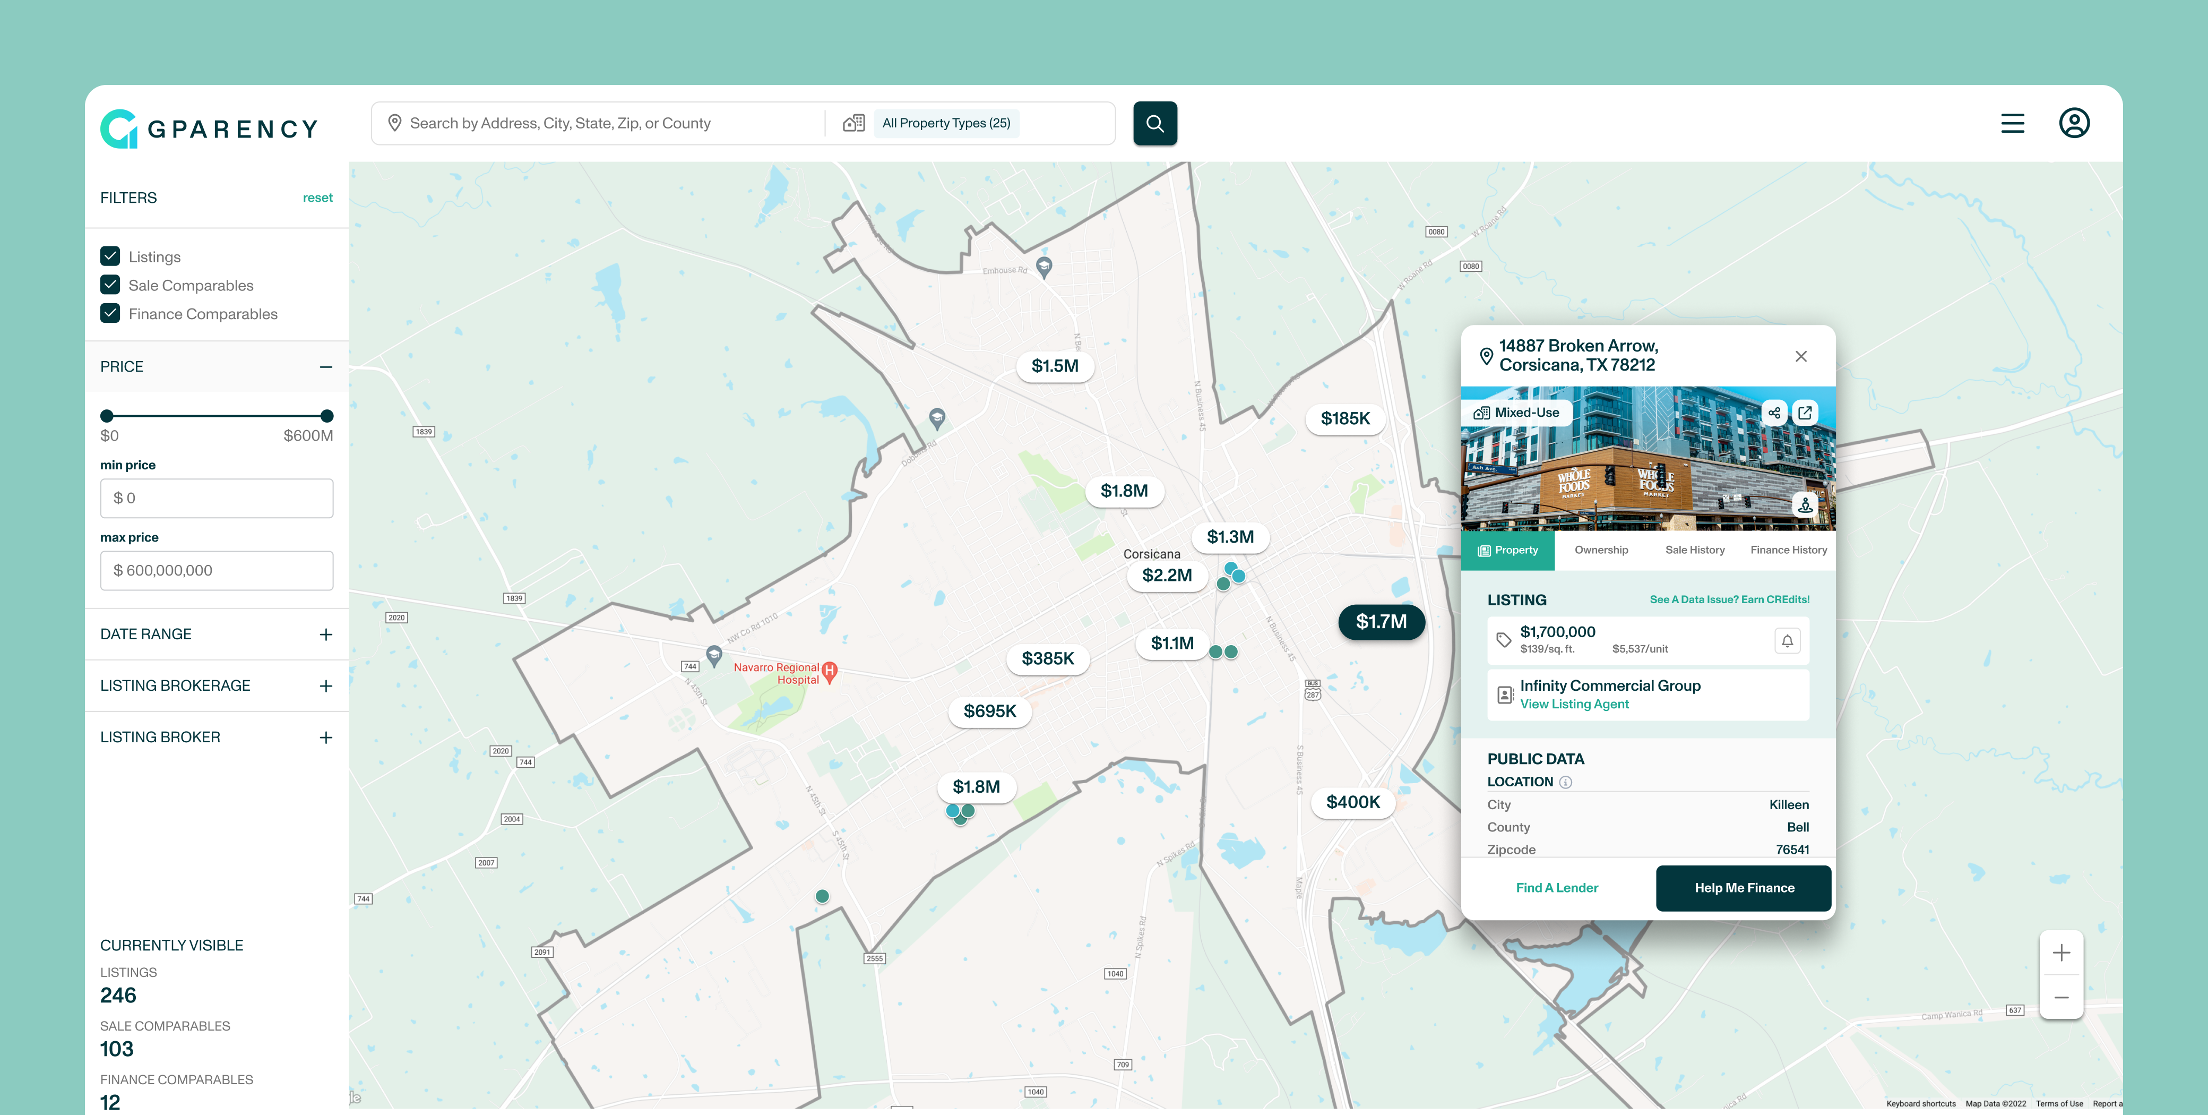Open All Property Types dropdown
The height and width of the screenshot is (1115, 2208).
(x=946, y=124)
